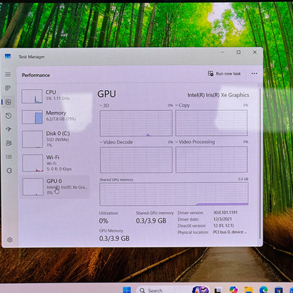Click the GPU Memory 0.3/3.9 GB value
The width and height of the screenshot is (293, 293).
point(114,238)
